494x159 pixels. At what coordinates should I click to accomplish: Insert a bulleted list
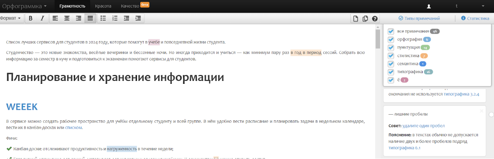103,18
